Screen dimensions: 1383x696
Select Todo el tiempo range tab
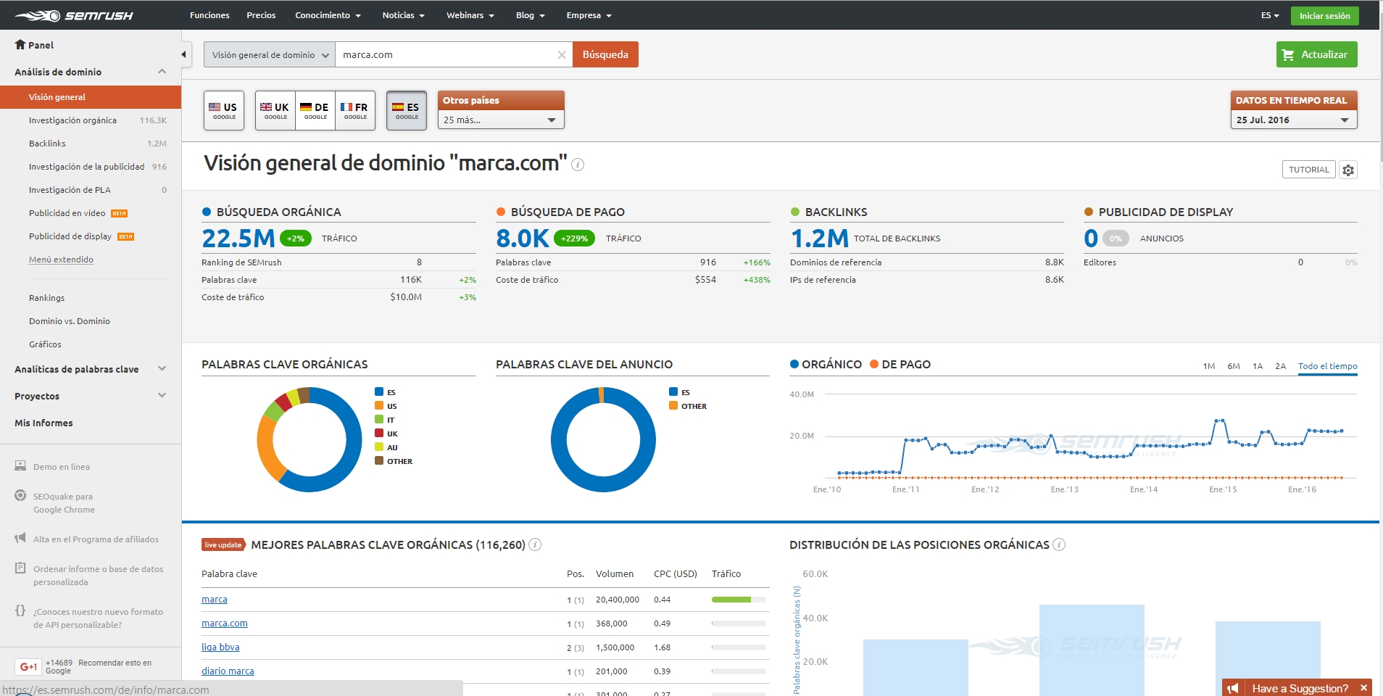1328,366
